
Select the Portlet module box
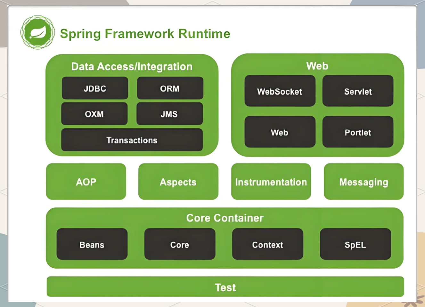(x=358, y=132)
